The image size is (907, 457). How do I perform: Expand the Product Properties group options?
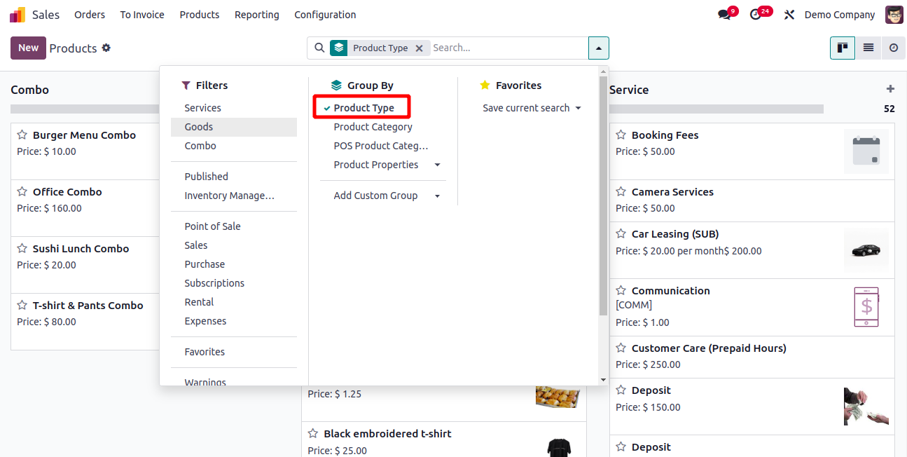[437, 165]
